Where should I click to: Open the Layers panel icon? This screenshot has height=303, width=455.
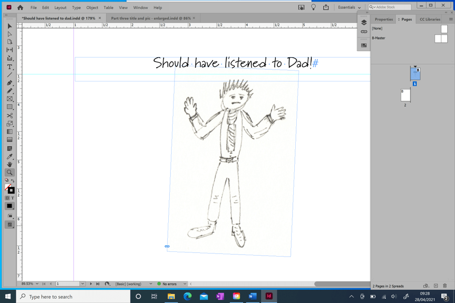click(x=364, y=22)
